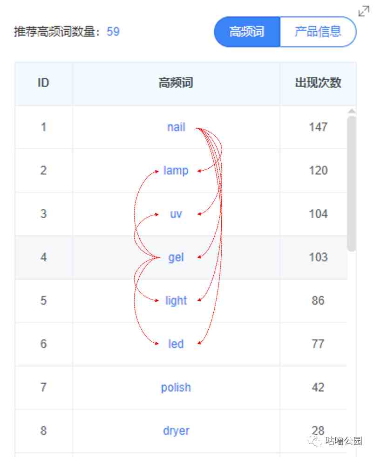
Task: Open the keyword link polish
Action: pyautogui.click(x=176, y=388)
